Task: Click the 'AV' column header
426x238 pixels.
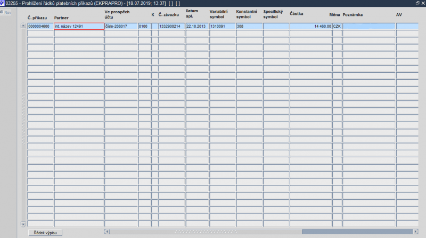Action: point(399,15)
